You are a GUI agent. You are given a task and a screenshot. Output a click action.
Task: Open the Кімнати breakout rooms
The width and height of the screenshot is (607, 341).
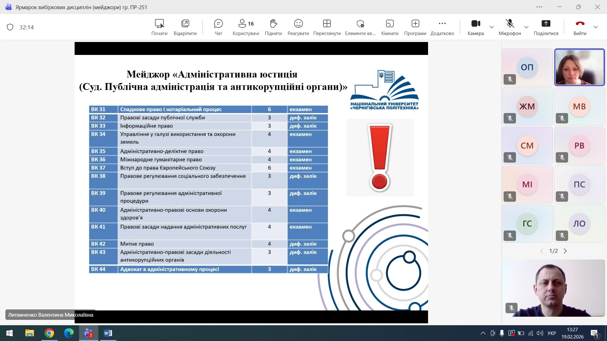[389, 27]
